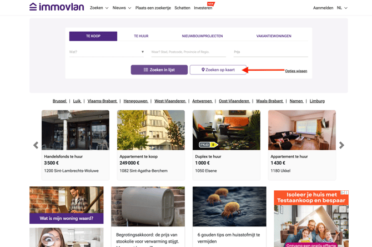Click the Zoeken op kaart button
372x247 pixels.
coord(218,70)
